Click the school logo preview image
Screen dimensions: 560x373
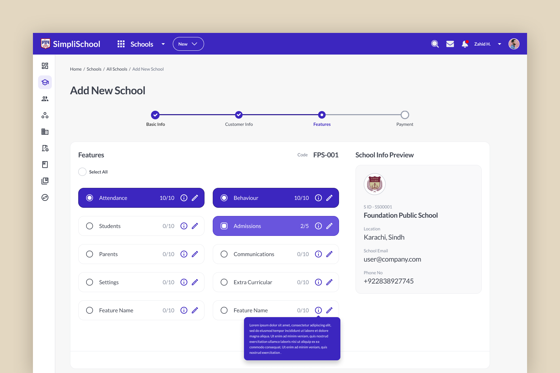375,184
